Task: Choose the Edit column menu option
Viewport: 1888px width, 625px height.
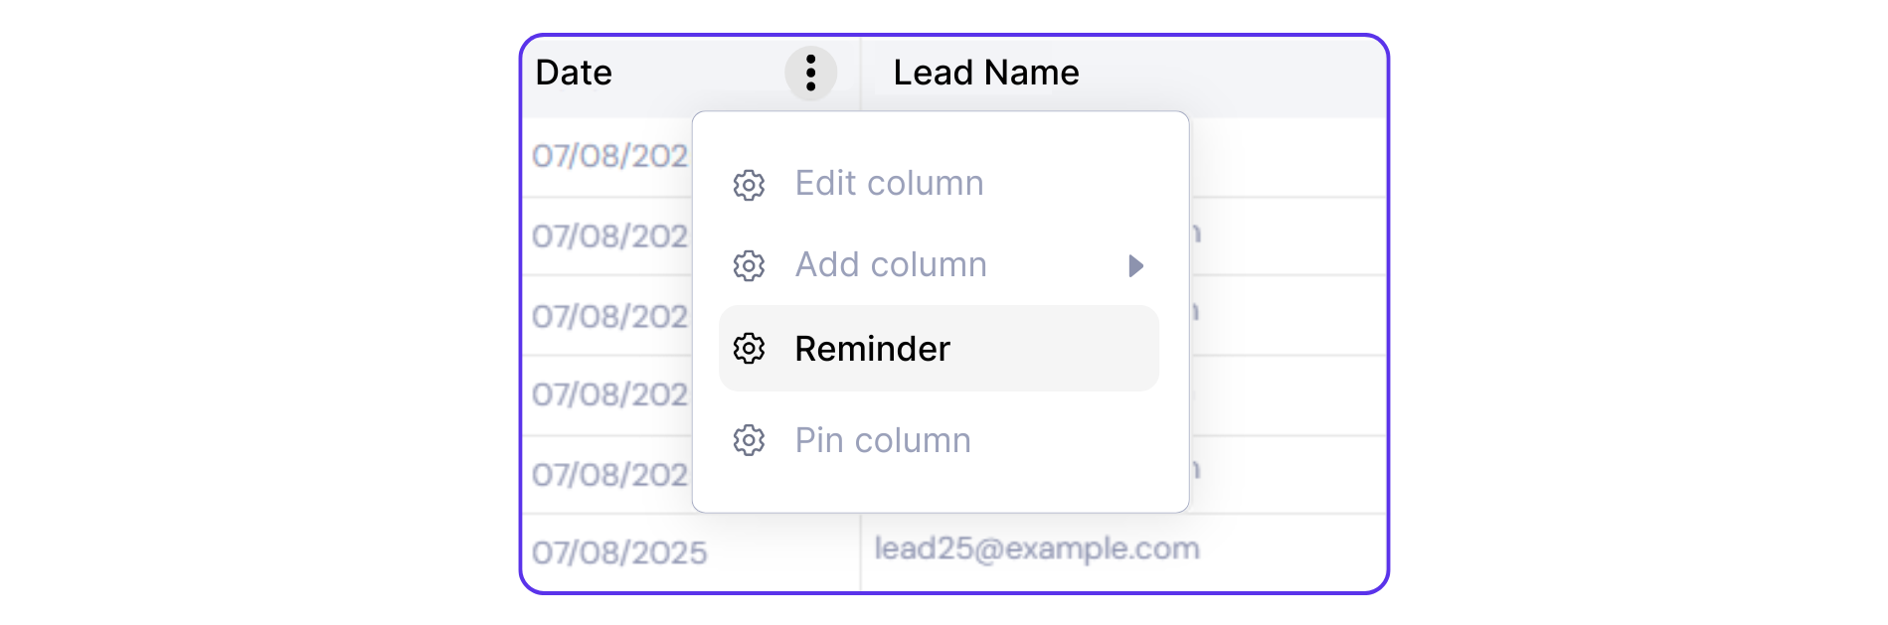Action: pos(889,184)
